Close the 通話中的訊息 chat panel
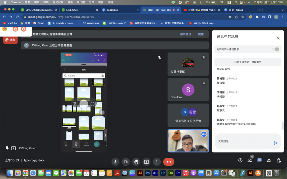 tap(278, 38)
